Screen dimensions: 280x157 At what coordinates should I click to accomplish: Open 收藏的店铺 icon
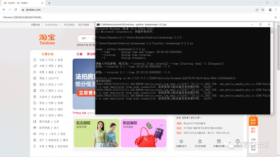coord(219,141)
